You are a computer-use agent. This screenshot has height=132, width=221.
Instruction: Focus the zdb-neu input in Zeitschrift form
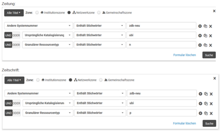point(162,93)
